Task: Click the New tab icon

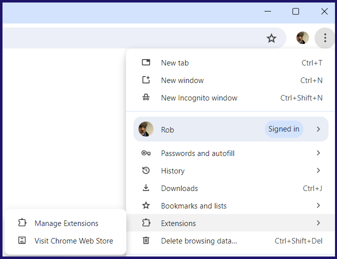Action: click(146, 62)
